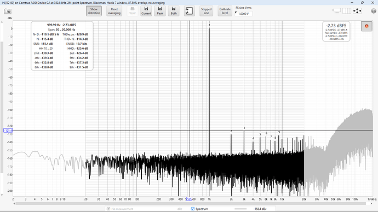Capture graph image with the camera icon

pyautogui.click(x=8, y=11)
